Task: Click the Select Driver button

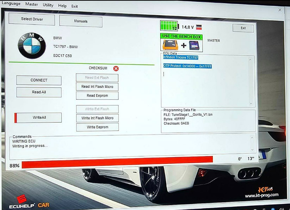Action: point(32,19)
